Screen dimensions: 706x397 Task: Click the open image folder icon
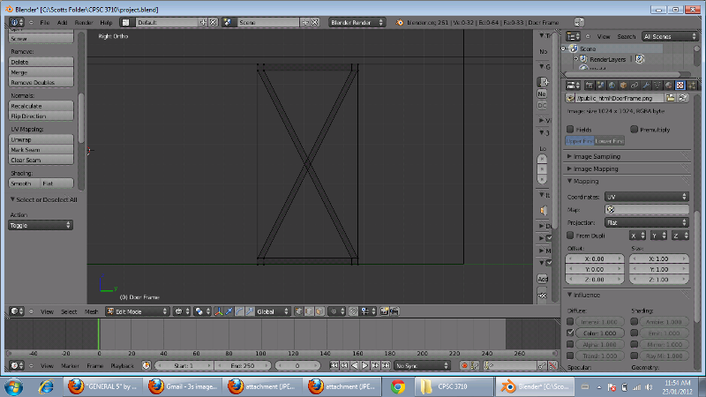click(671, 98)
